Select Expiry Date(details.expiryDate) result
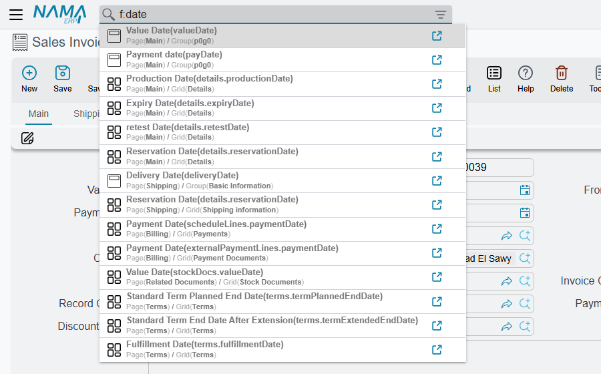Viewport: 601px width, 374px height. pyautogui.click(x=282, y=108)
